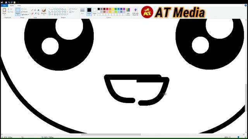Expand the Shapes gallery more arrow
This screenshot has width=248, height=139.
click(x=67, y=14)
